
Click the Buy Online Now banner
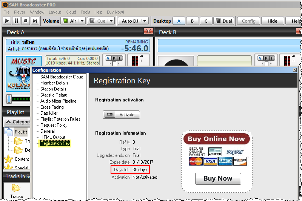pos(216,139)
